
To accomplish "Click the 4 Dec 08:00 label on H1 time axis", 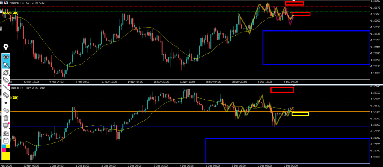I will point(187,165).
